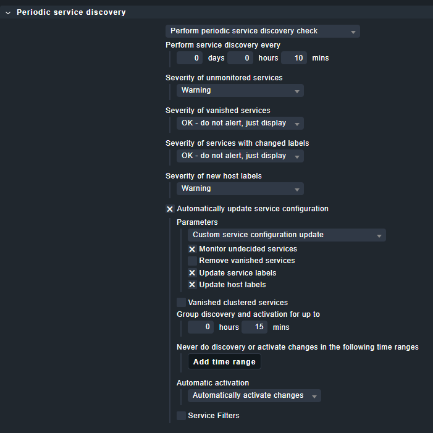Open Severity of vanished services dropdown

tap(240, 123)
